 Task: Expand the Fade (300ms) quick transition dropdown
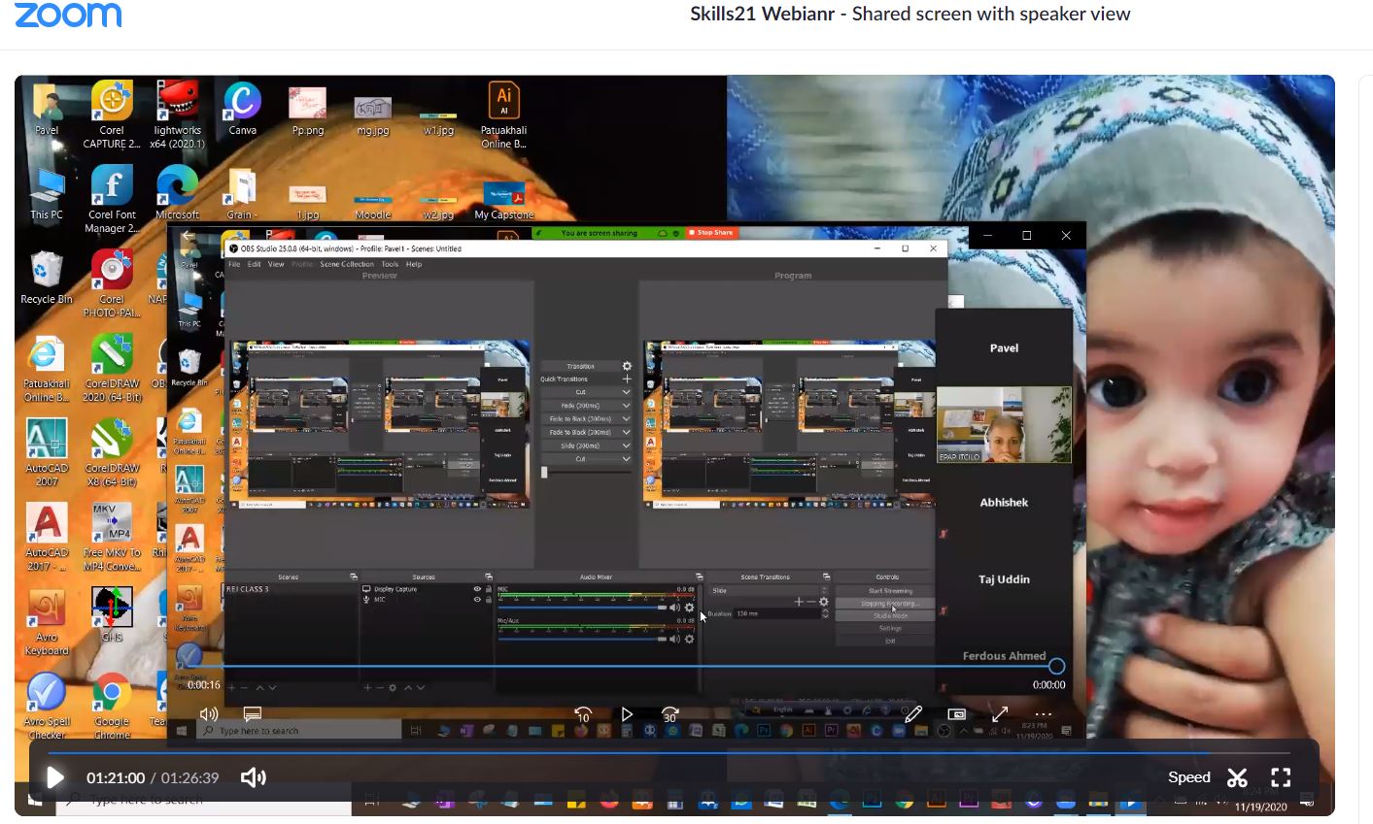coord(626,406)
